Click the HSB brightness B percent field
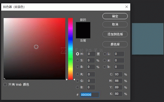The image size is (164, 102). pyautogui.click(x=91, y=67)
